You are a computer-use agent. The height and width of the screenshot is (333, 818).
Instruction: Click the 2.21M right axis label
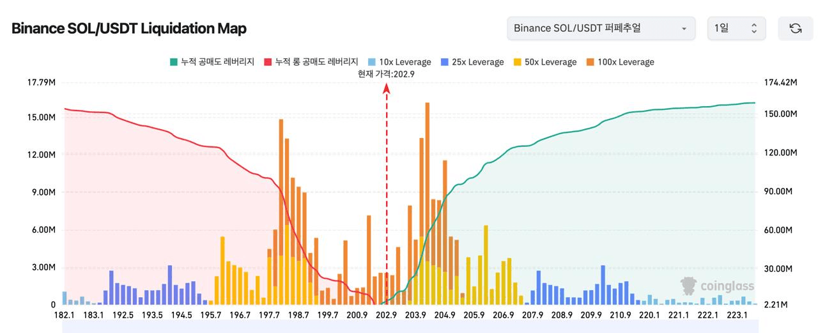pos(775,305)
